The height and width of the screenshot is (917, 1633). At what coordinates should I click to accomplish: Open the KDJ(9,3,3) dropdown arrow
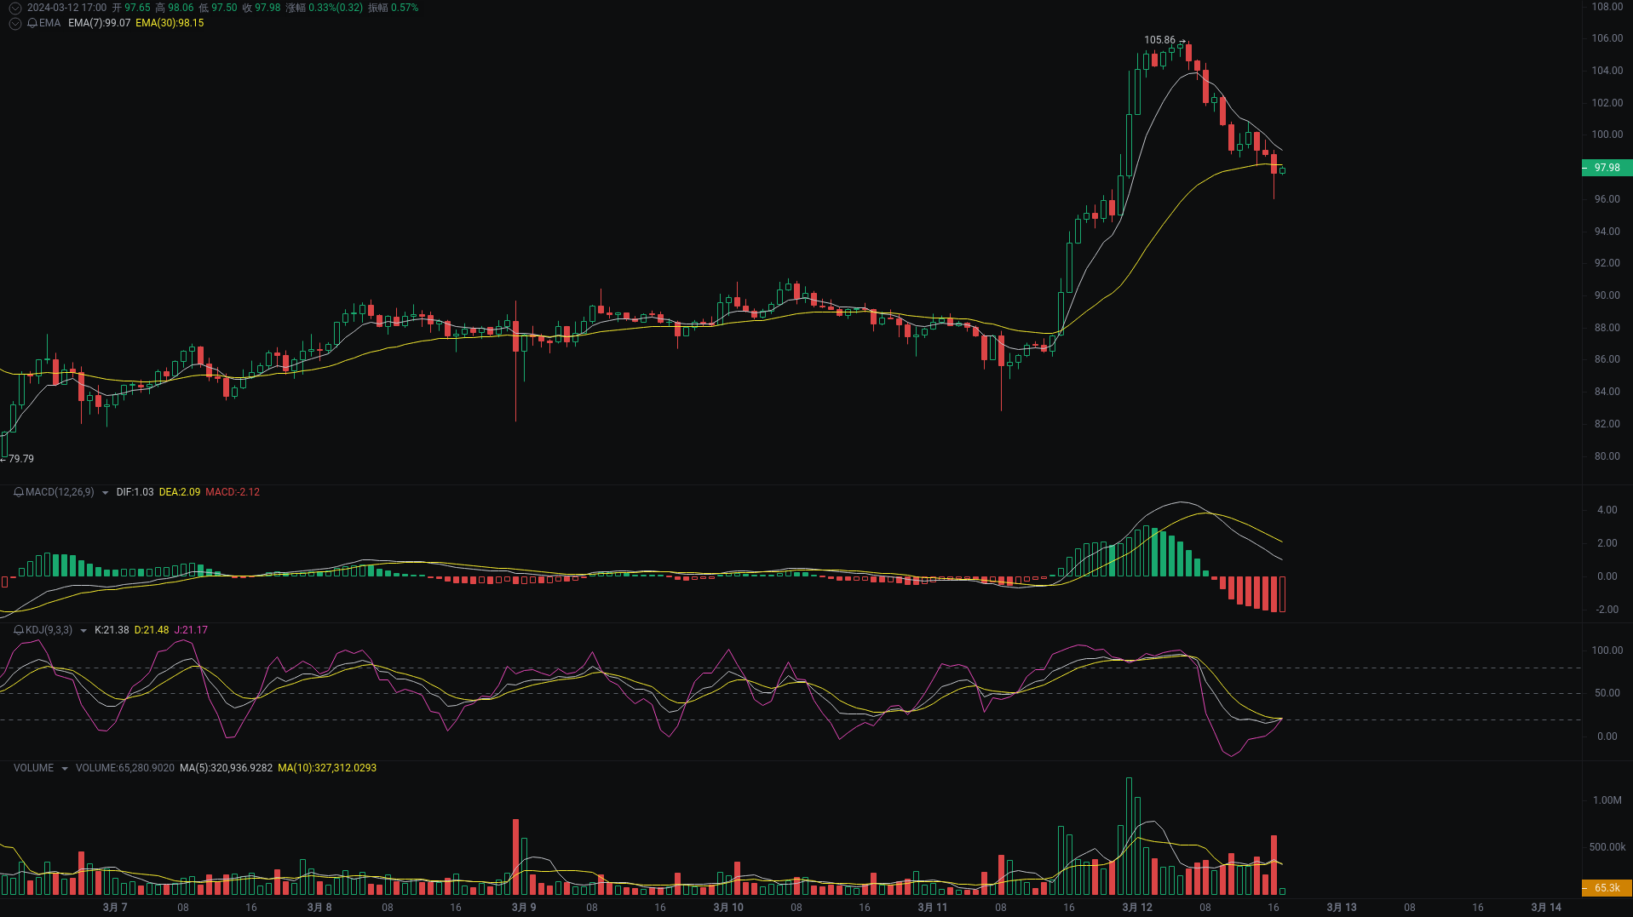(x=82, y=630)
